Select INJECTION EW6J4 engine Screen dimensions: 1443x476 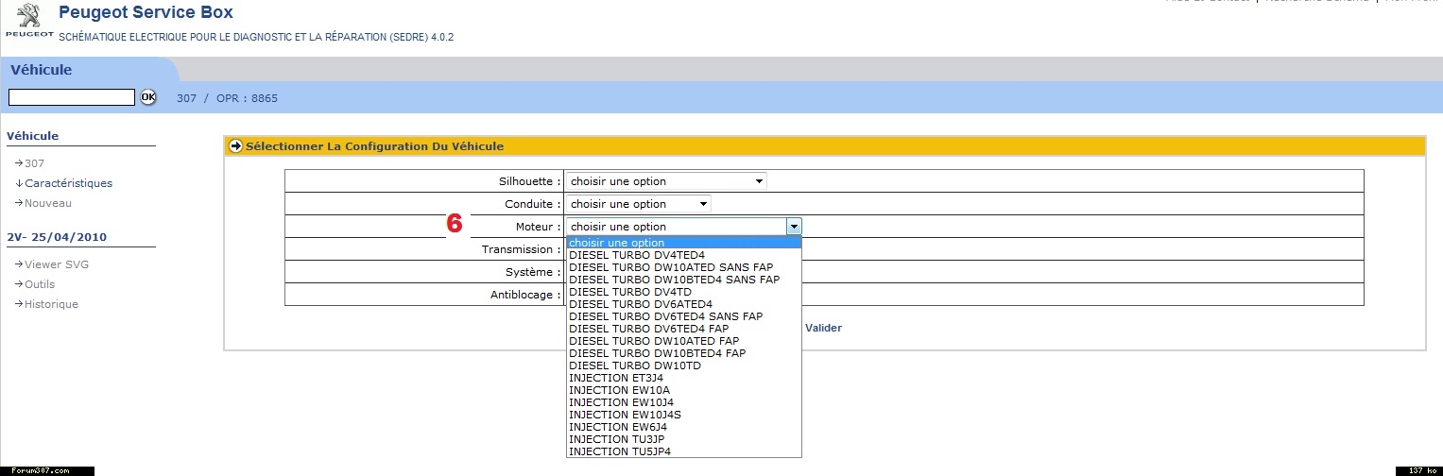(x=683, y=427)
